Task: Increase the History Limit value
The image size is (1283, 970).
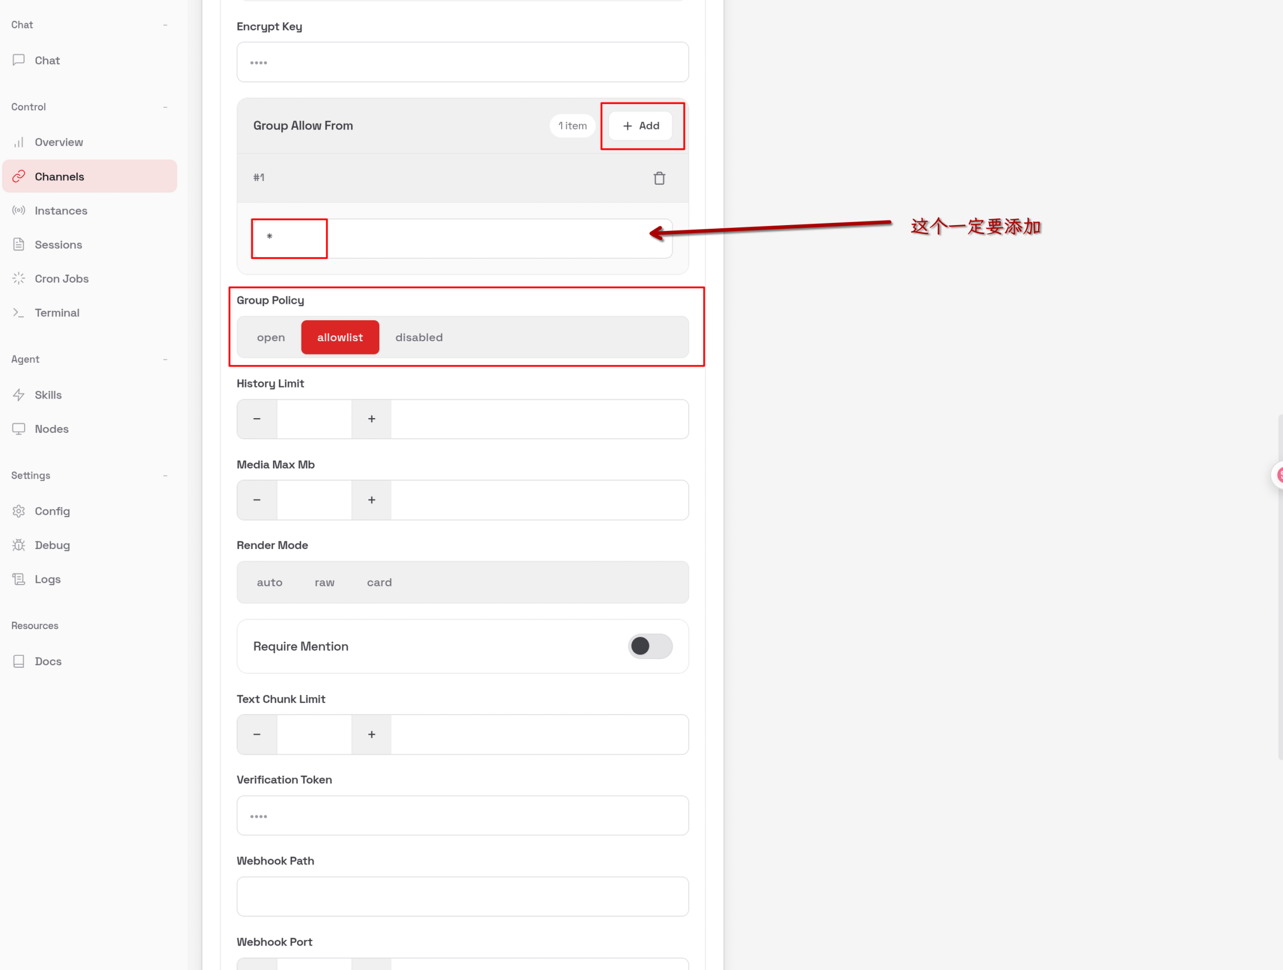Action: 372,419
